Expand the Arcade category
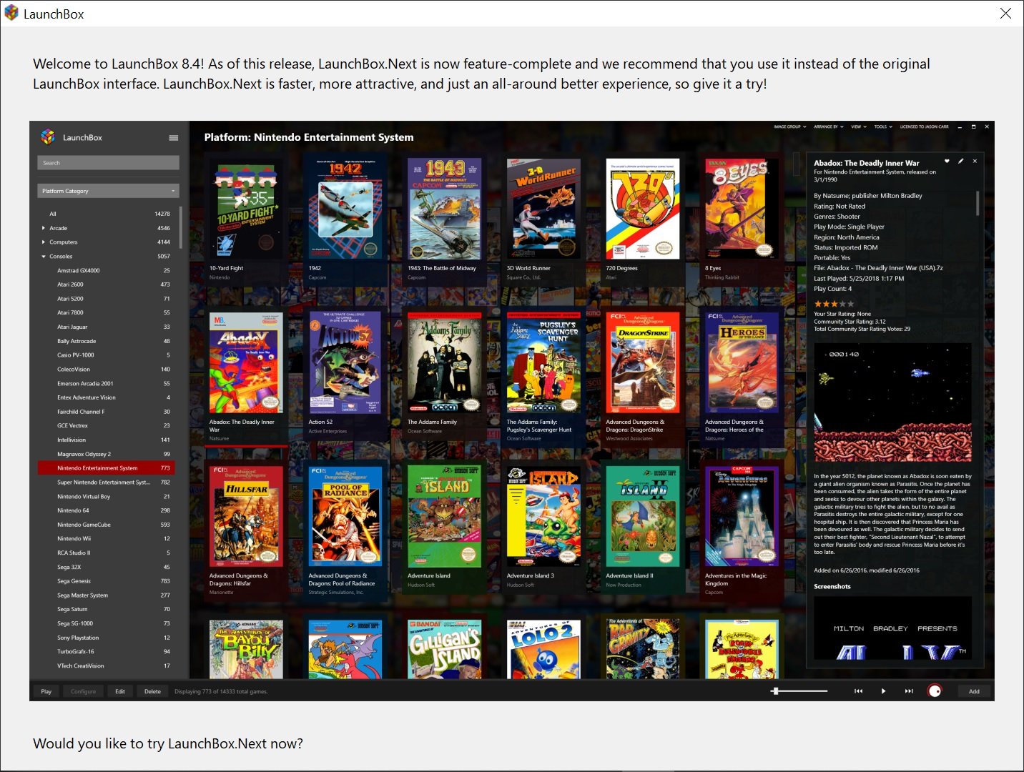This screenshot has width=1024, height=772. point(44,228)
